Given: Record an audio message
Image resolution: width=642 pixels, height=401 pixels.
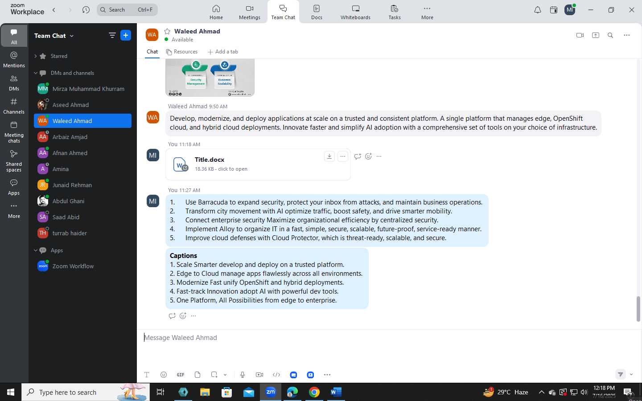Looking at the screenshot, I should (243, 375).
